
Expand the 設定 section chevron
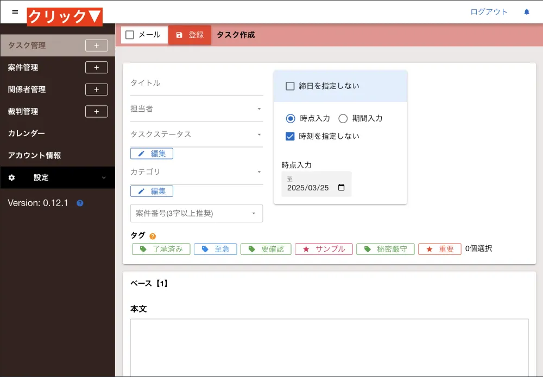(103, 177)
